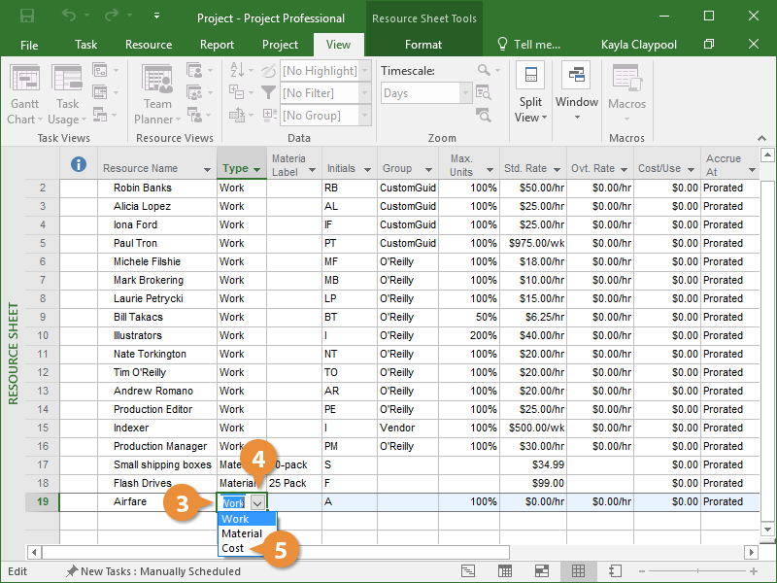
Task: Click the horizontal scrollbar right arrow
Action: (x=751, y=552)
